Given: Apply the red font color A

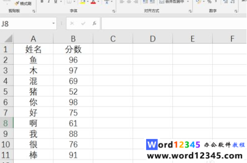Looking at the screenshot, I should click(93, 2).
